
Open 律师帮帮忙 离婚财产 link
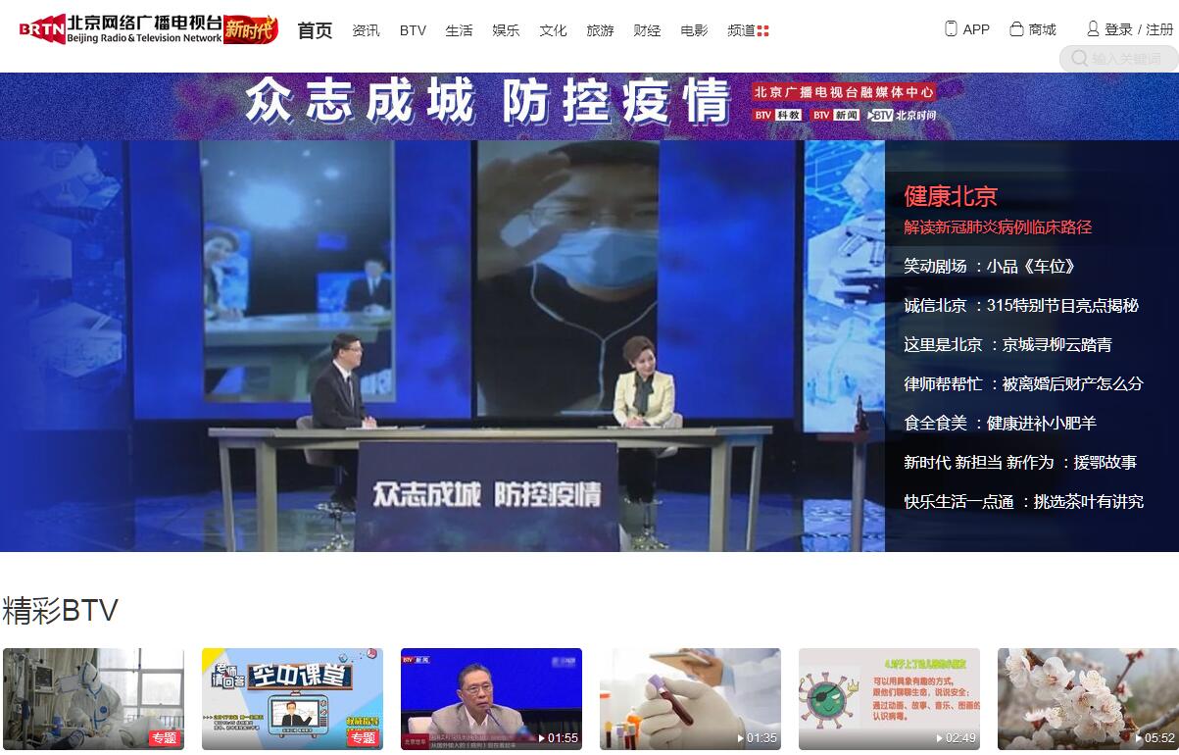1022,384
